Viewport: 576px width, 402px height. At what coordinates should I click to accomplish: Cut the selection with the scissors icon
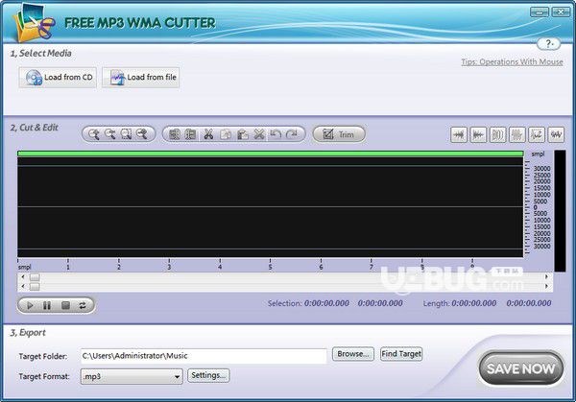(208, 134)
